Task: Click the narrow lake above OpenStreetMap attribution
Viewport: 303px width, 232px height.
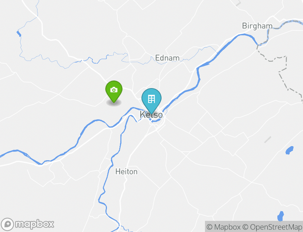Action: [x=281, y=216]
